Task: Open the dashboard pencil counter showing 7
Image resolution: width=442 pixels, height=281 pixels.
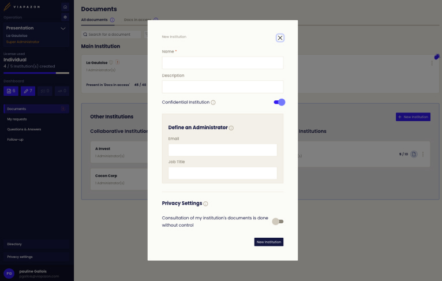Action: (x=28, y=91)
